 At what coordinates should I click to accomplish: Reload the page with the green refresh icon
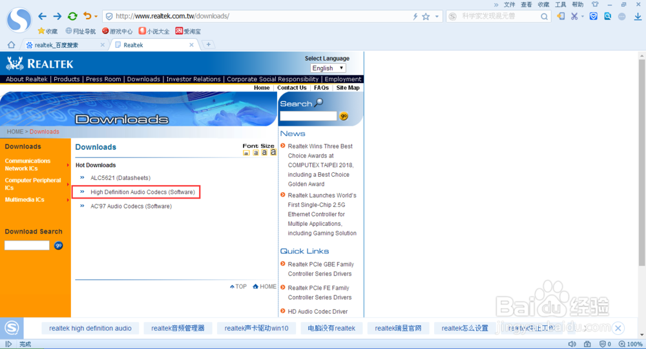pos(72,16)
